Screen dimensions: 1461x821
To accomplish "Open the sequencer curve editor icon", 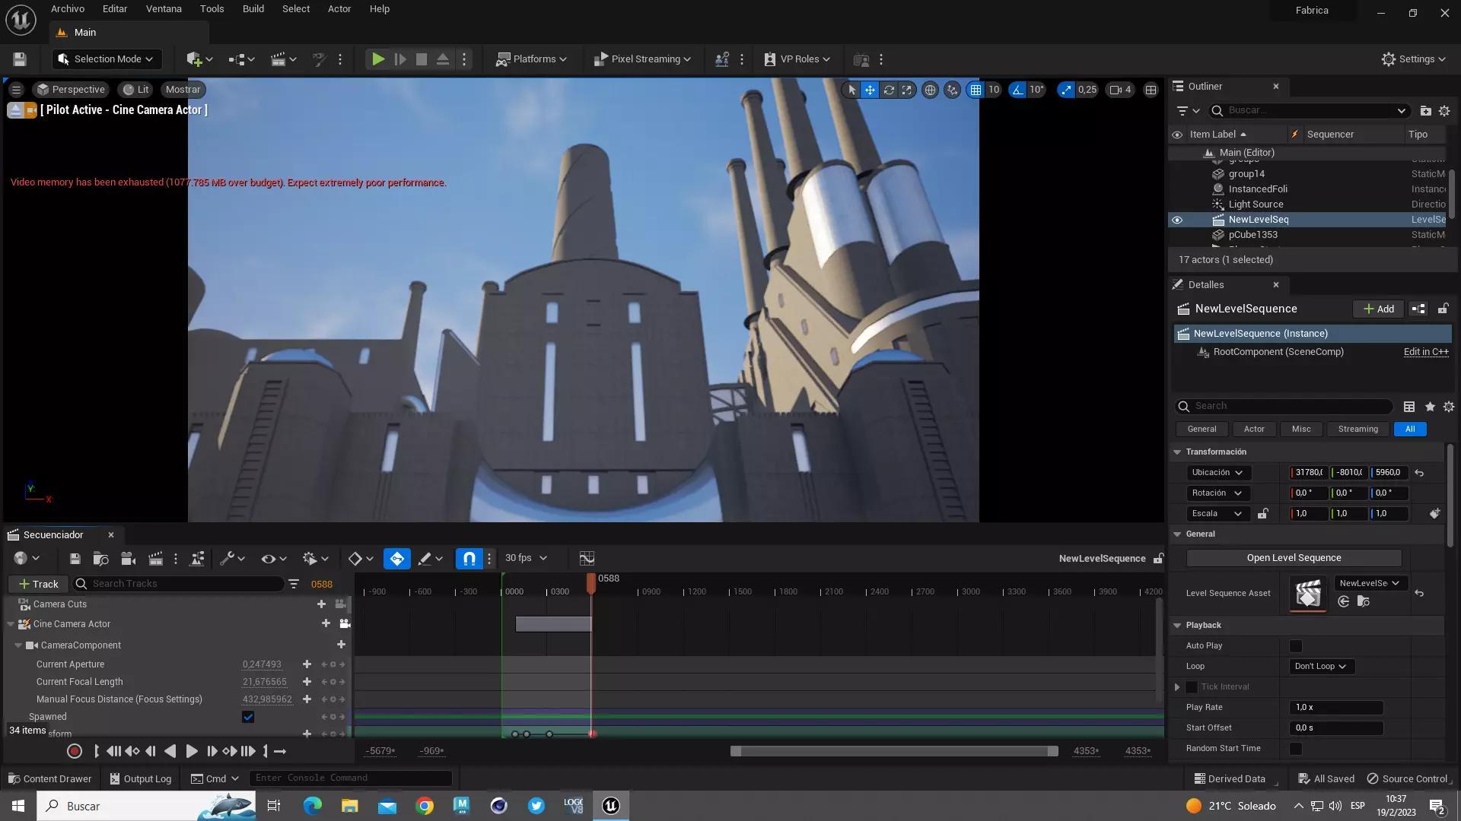I will click(x=586, y=559).
